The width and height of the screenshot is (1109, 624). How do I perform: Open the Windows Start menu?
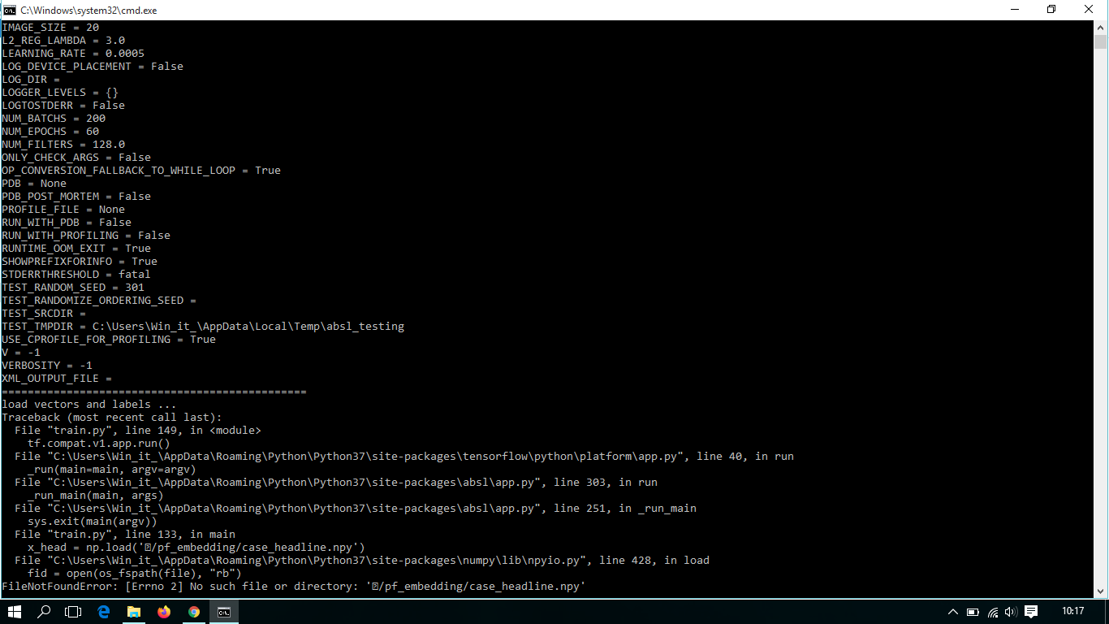tap(14, 612)
